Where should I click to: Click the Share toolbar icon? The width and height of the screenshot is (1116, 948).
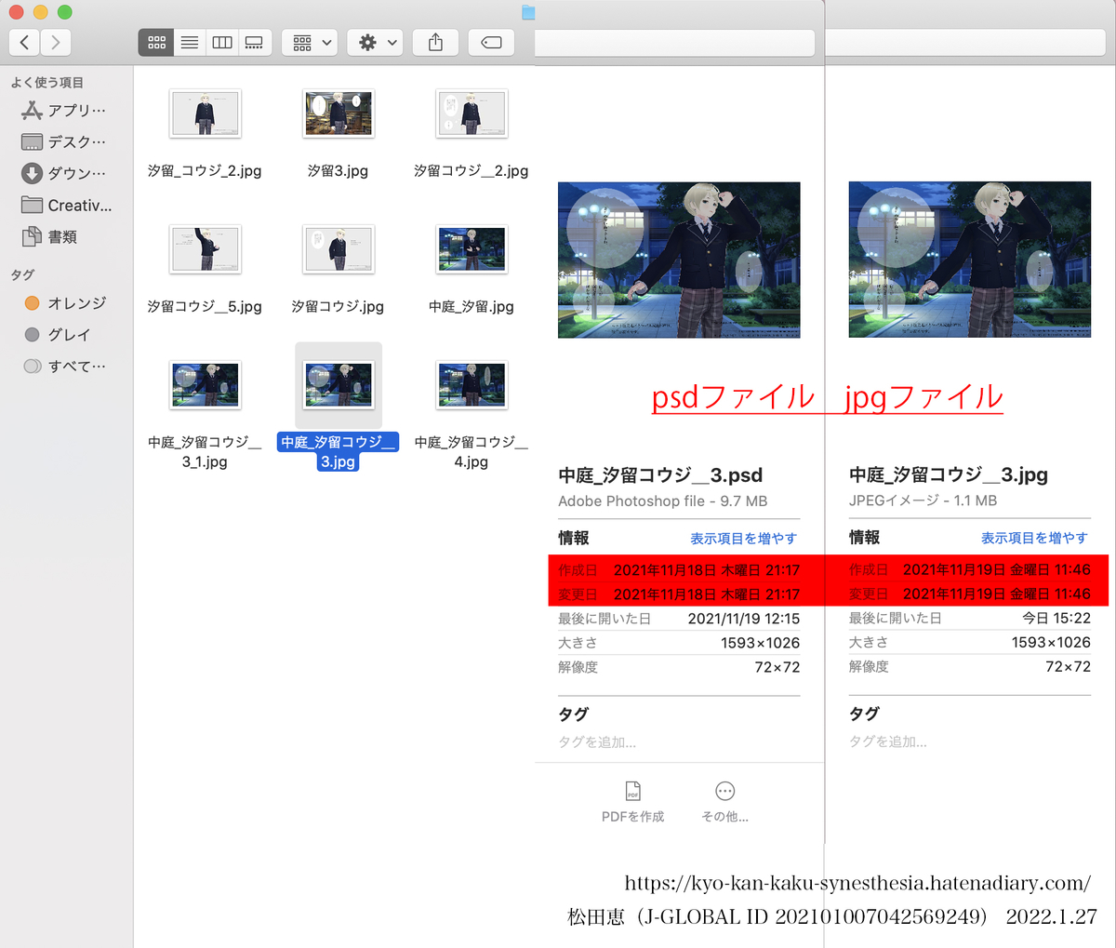click(435, 42)
